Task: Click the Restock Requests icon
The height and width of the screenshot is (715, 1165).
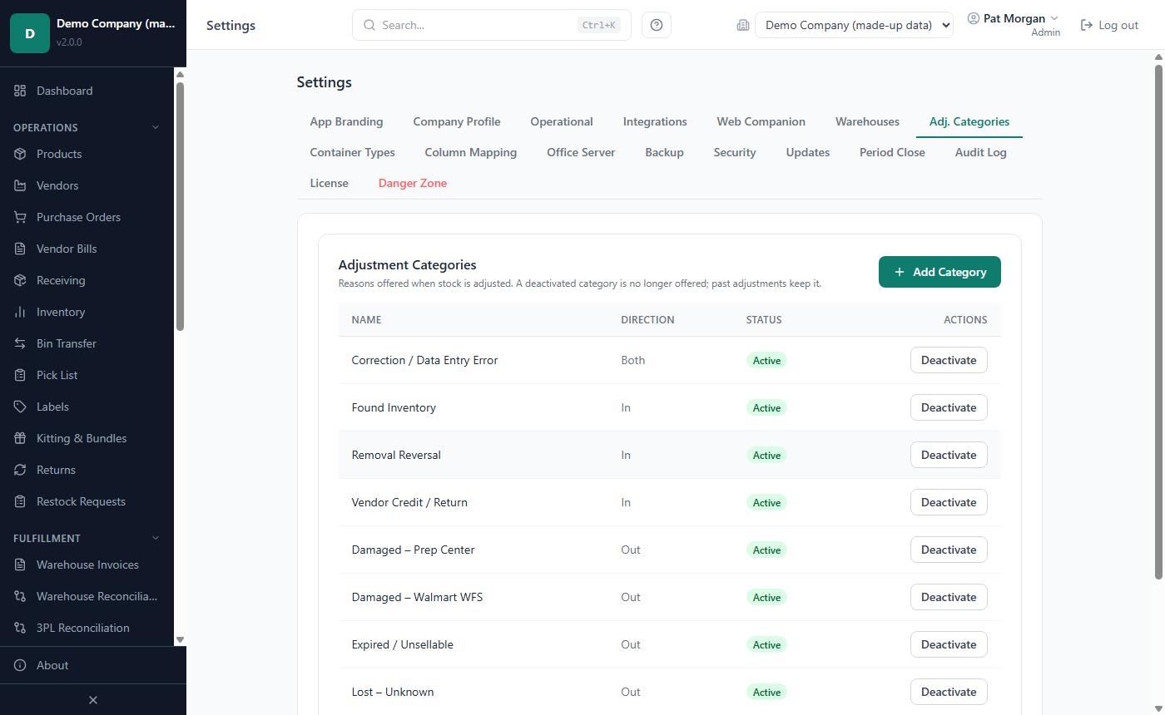Action: click(x=20, y=501)
